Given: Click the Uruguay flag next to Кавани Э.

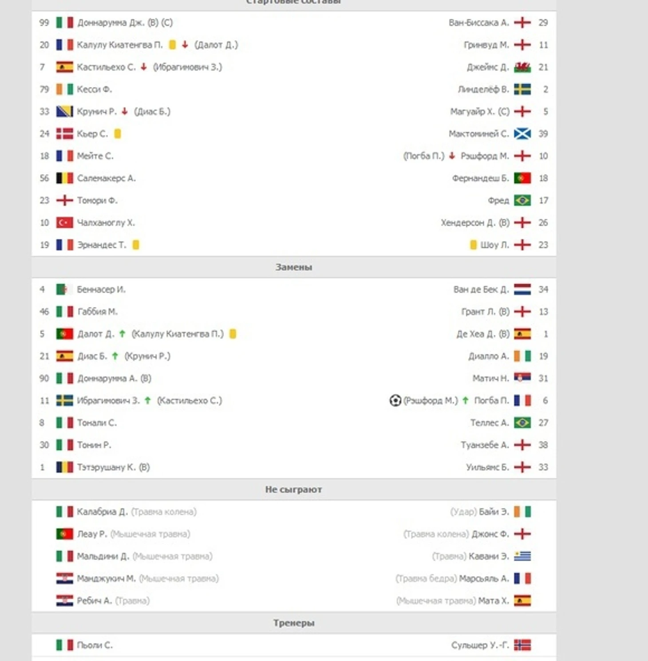Looking at the screenshot, I should coord(522,556).
